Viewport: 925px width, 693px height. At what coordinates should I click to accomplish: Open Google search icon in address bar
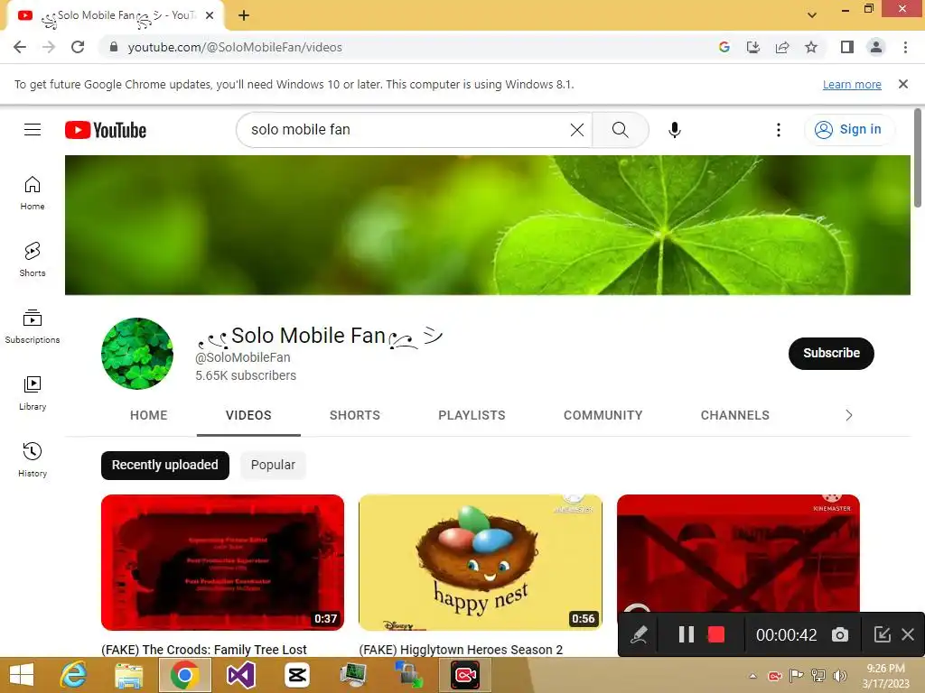click(x=724, y=47)
